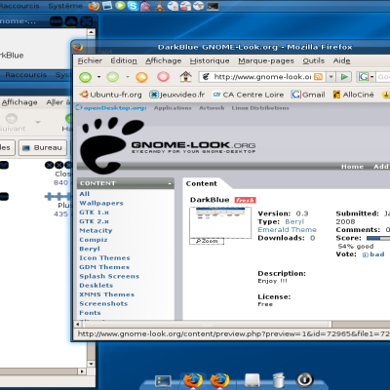
Task: Open the Fichier menu
Action: [x=90, y=60]
